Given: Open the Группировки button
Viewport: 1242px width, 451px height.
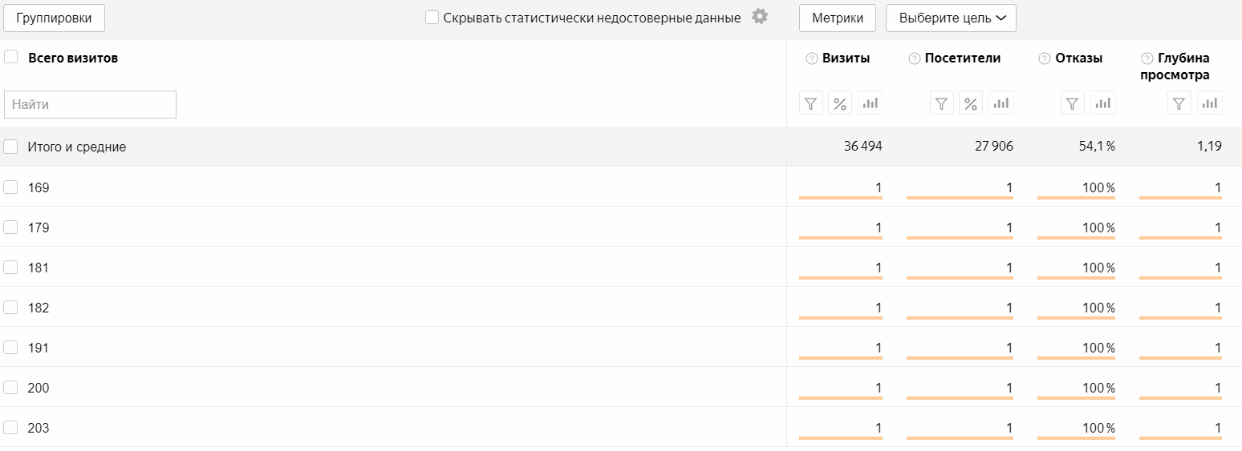Looking at the screenshot, I should click(54, 18).
